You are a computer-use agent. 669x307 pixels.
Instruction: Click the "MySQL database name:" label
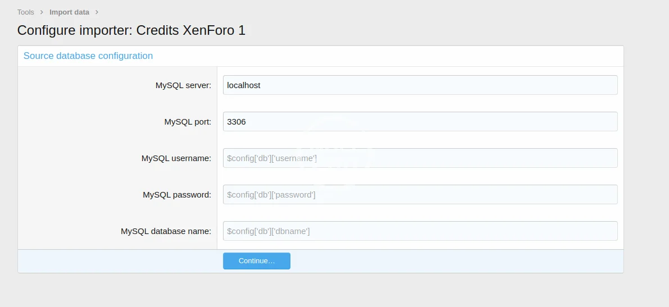(166, 231)
